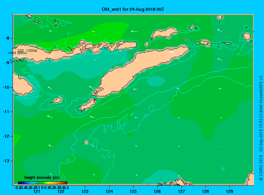The width and height of the screenshot is (264, 195).
Task: Click the '0.2 Nm' wind stress scale label
Action: (17, 61)
